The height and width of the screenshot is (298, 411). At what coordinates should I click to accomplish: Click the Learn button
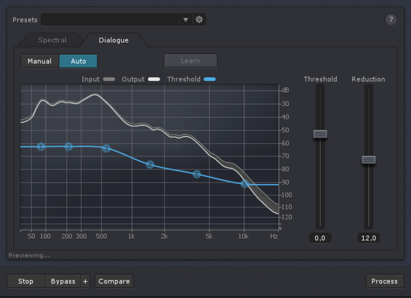pyautogui.click(x=191, y=60)
